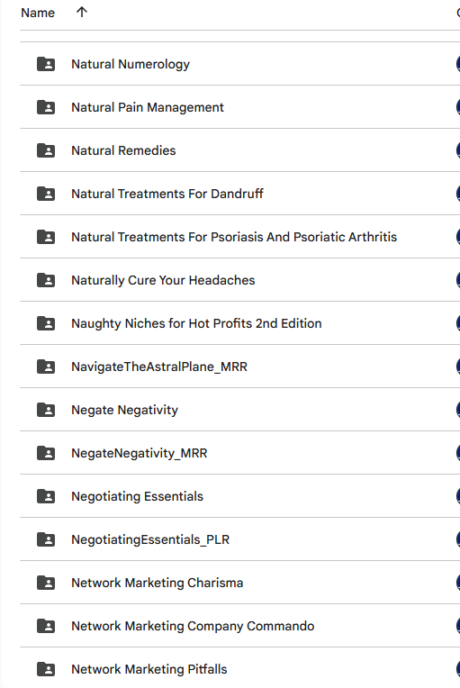Viewport: 460px width, 688px height.
Task: Select Natural Treatments For Dandruff row
Action: (x=239, y=194)
